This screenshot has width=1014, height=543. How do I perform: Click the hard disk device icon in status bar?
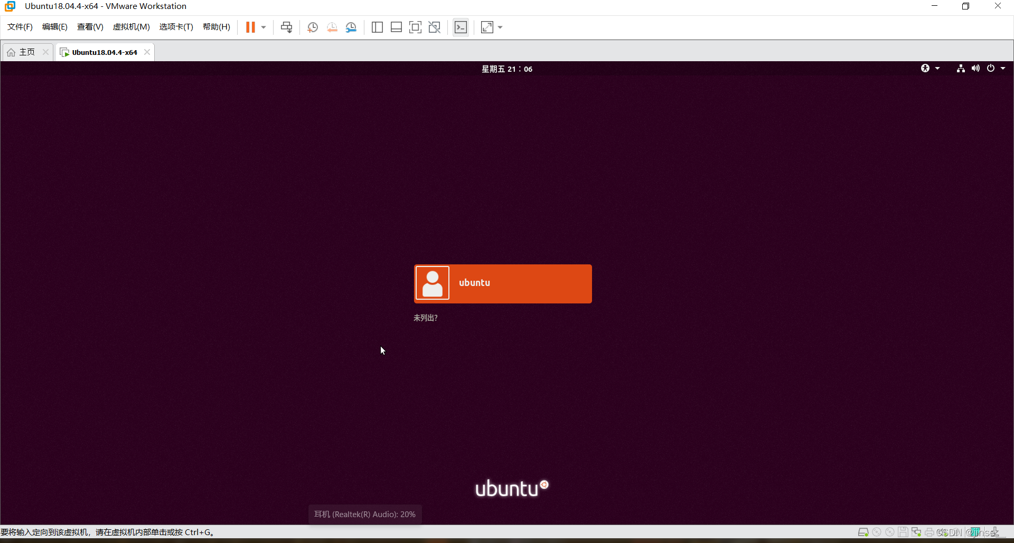pyautogui.click(x=863, y=532)
